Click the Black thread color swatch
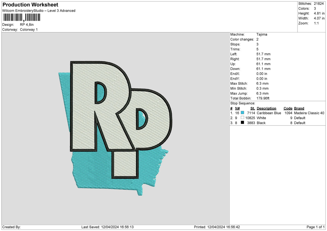 click(x=242, y=123)
